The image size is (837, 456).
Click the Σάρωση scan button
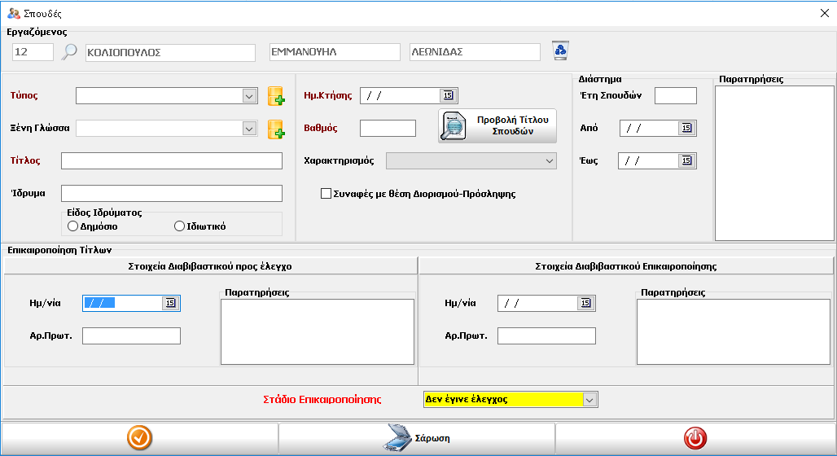417,438
